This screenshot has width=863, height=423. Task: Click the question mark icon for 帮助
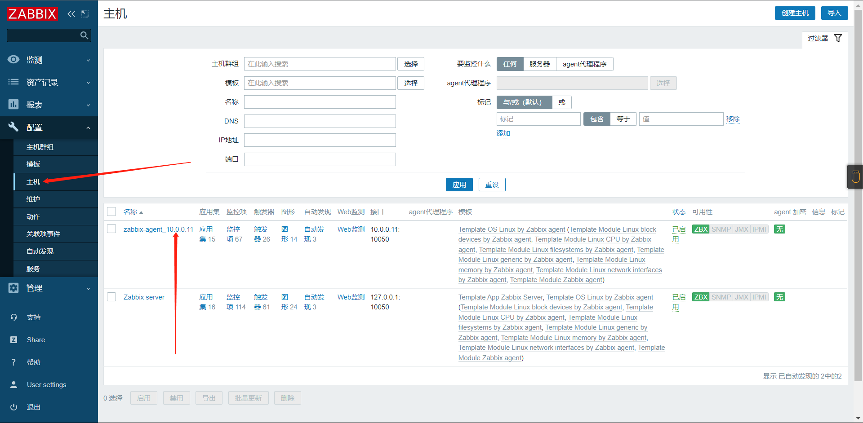pyautogui.click(x=13, y=362)
